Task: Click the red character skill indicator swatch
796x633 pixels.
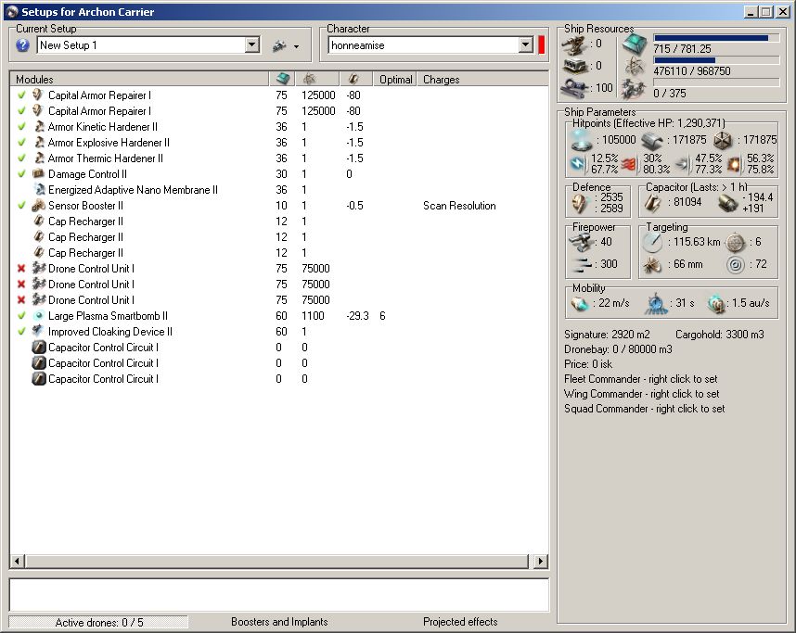Action: (x=541, y=45)
